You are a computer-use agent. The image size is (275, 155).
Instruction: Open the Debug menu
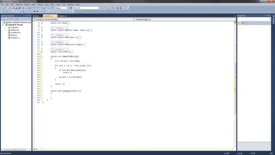tap(40, 5)
